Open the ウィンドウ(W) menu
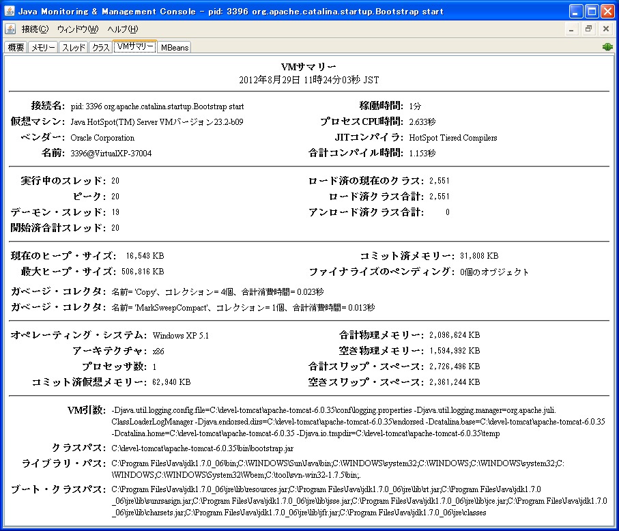This screenshot has height=531, width=619. pos(78,29)
